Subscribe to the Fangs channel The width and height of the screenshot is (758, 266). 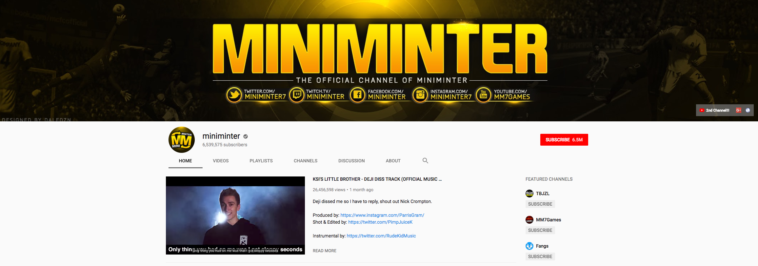(x=540, y=256)
